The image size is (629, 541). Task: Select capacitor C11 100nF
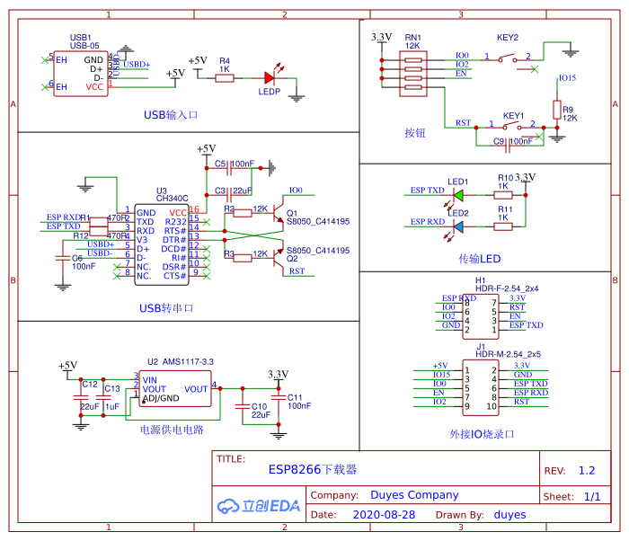click(x=279, y=398)
